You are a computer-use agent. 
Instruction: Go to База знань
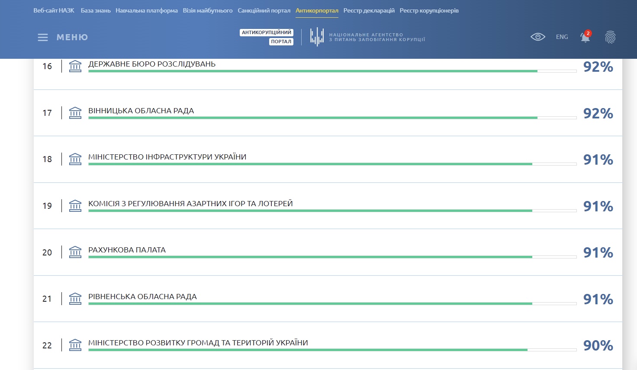point(96,10)
